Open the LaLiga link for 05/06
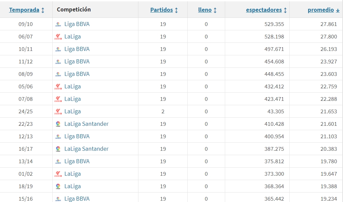The height and width of the screenshot is (202, 343). (73, 87)
